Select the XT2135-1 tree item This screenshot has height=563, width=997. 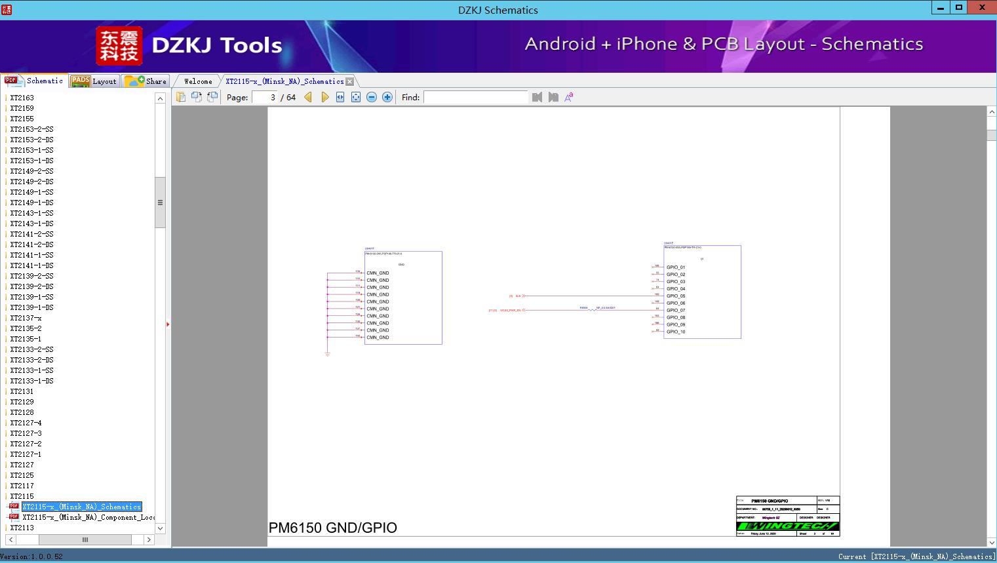pos(26,339)
